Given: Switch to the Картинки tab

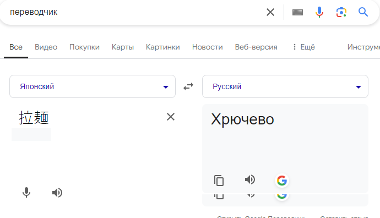Looking at the screenshot, I should (x=163, y=47).
